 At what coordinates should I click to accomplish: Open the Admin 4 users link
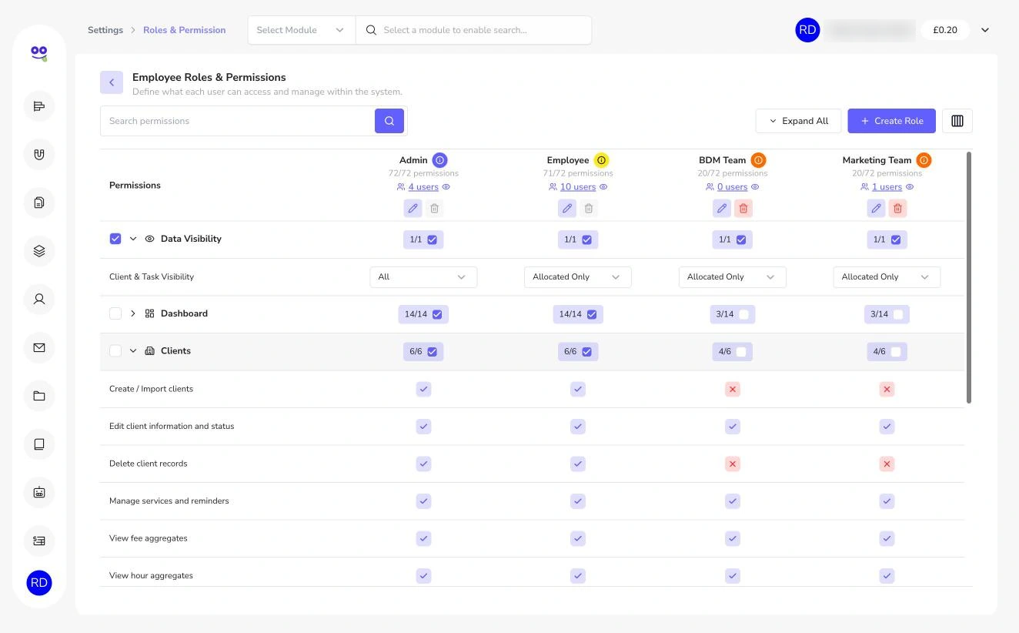[x=423, y=187]
